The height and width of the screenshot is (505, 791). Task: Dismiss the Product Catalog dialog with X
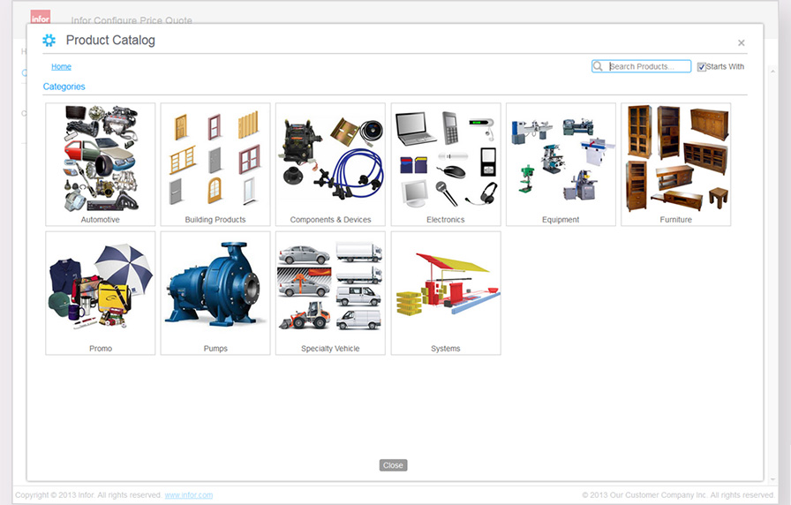tap(742, 43)
